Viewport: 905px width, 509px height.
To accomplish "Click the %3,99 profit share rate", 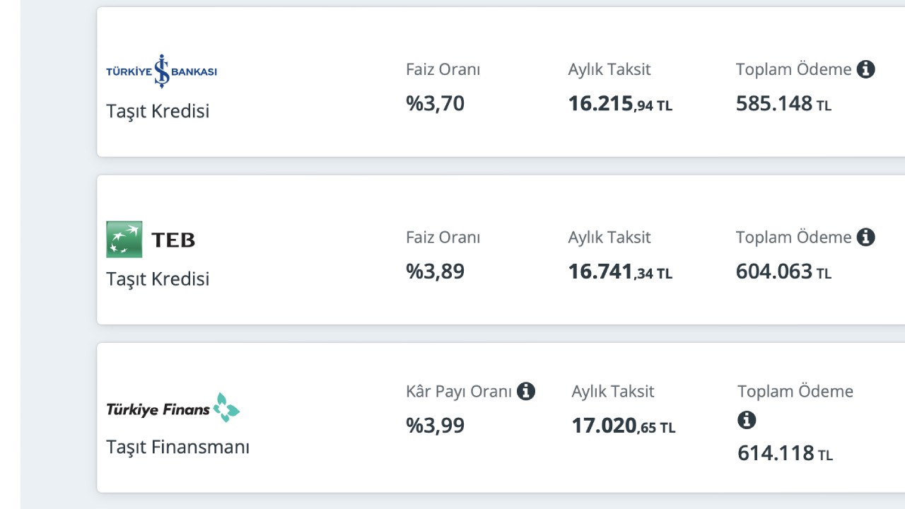I will tap(435, 426).
